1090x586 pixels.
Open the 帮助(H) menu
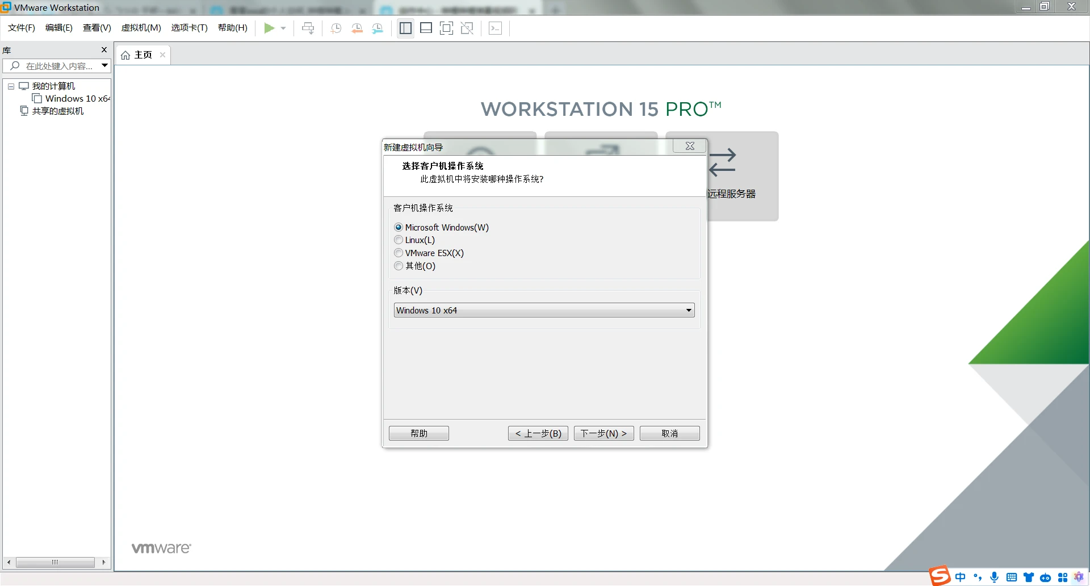click(x=233, y=28)
